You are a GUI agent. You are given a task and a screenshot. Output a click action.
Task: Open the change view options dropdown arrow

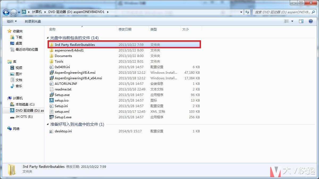(x=292, y=21)
